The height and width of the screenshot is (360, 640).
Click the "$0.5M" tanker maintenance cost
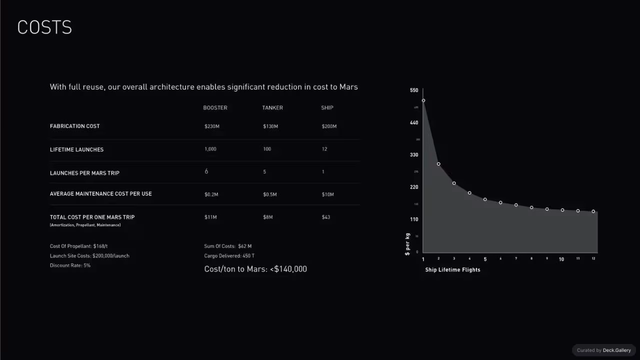tap(270, 194)
